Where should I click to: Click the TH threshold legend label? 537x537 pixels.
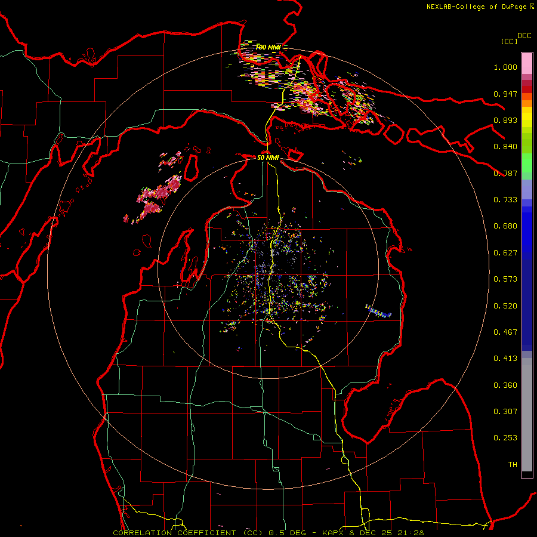pos(513,465)
